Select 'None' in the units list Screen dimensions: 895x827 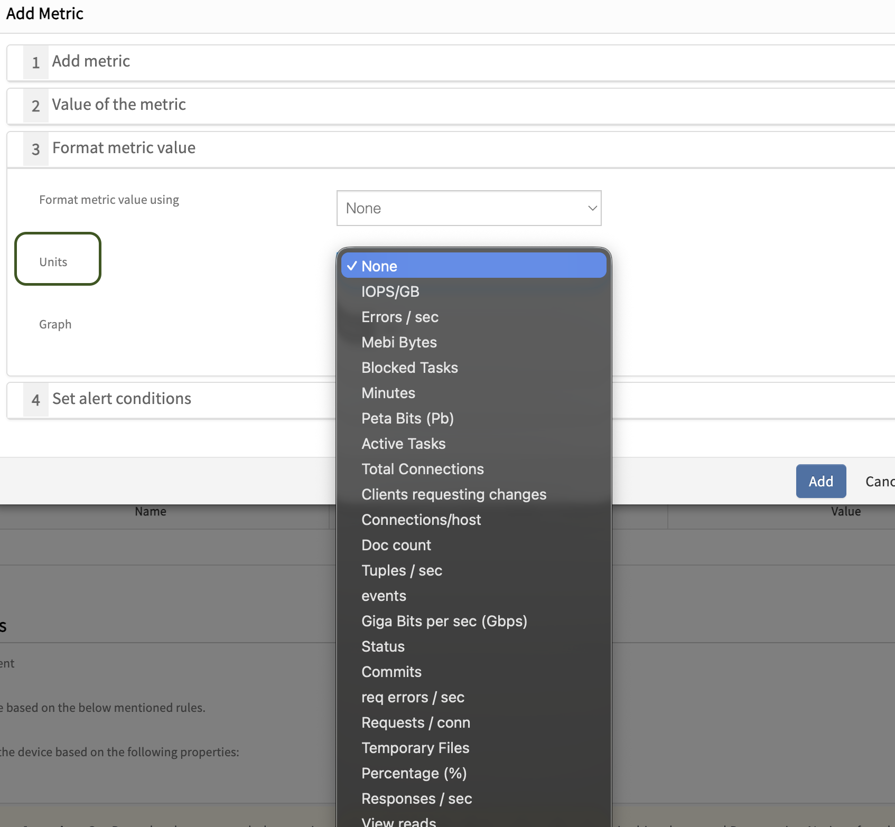pyautogui.click(x=379, y=266)
